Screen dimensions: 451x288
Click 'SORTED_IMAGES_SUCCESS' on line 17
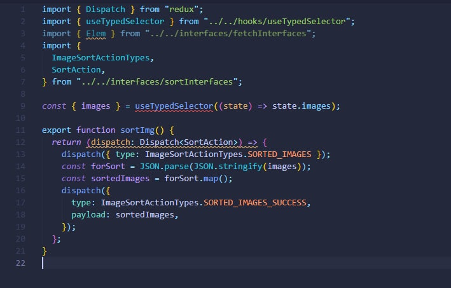pos(255,203)
